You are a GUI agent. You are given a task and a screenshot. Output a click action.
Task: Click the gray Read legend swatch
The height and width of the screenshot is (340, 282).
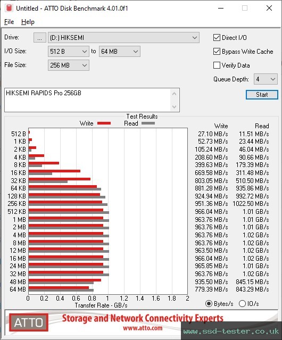[x=148, y=123]
